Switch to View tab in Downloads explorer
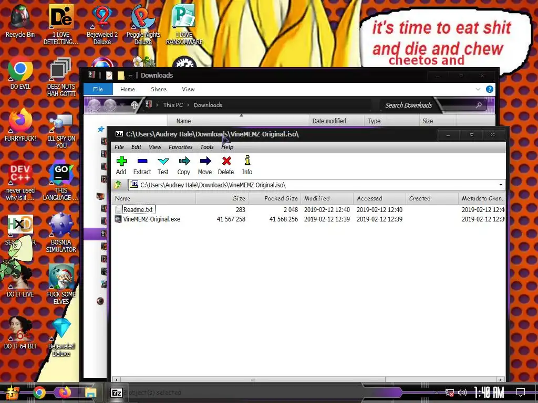This screenshot has height=403, width=538. 189,89
